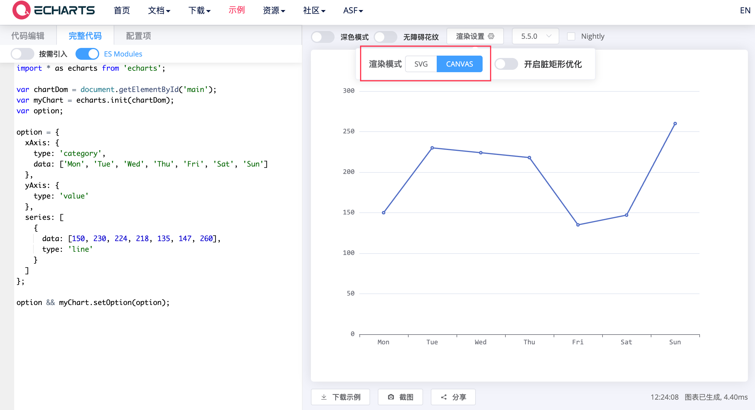The image size is (755, 410).
Task: Click the Sun x-axis label
Action: pos(675,342)
